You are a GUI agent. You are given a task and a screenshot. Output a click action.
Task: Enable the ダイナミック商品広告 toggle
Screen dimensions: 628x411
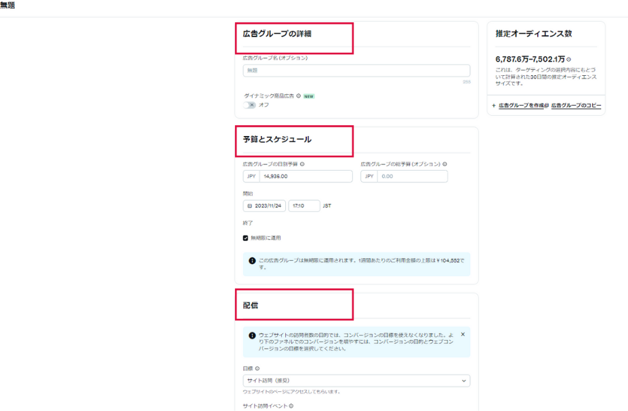pos(248,106)
